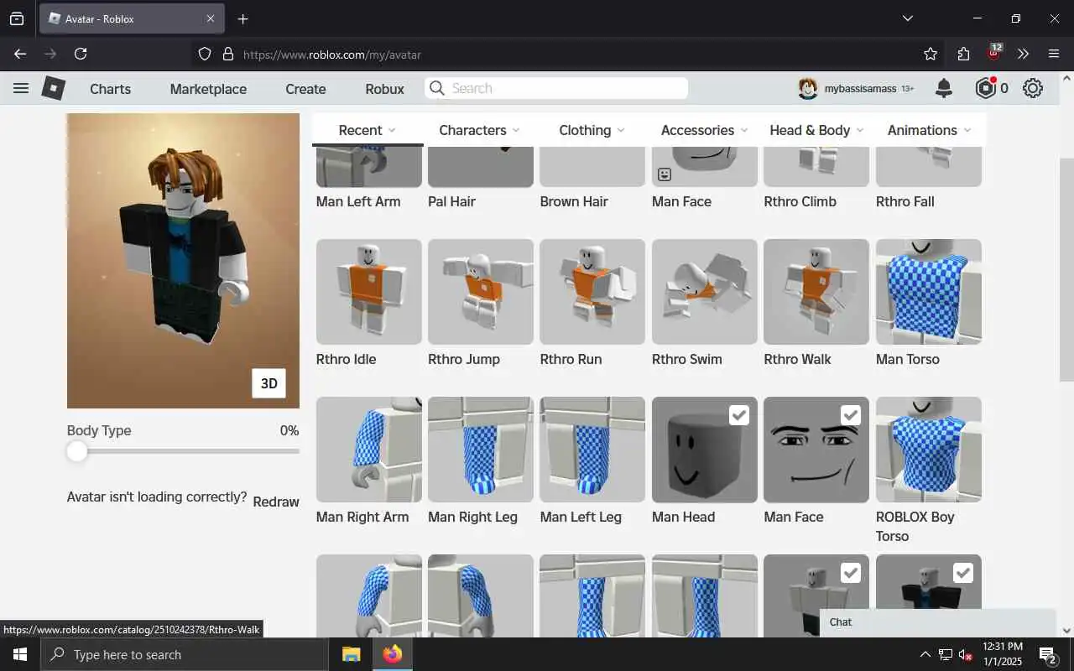Click Redraw to refresh the avatar
The width and height of the screenshot is (1074, 671).
pos(276,502)
